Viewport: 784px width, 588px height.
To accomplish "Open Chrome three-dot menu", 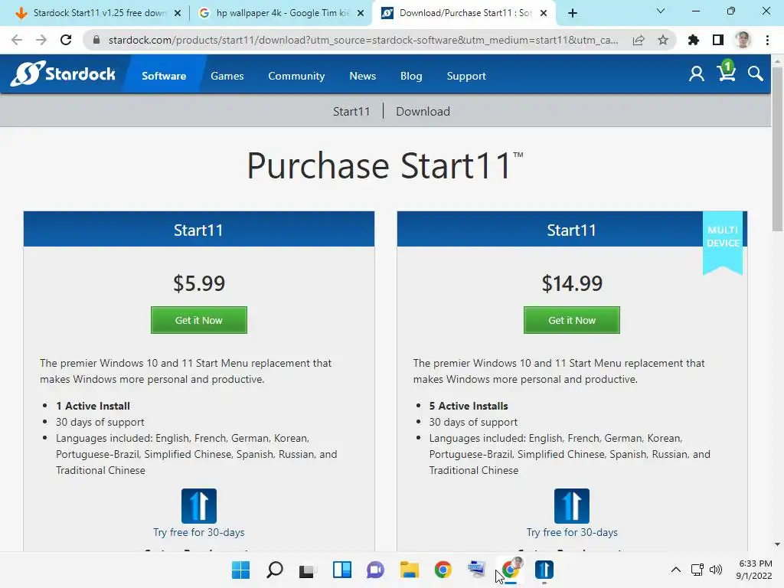I will coord(767,40).
